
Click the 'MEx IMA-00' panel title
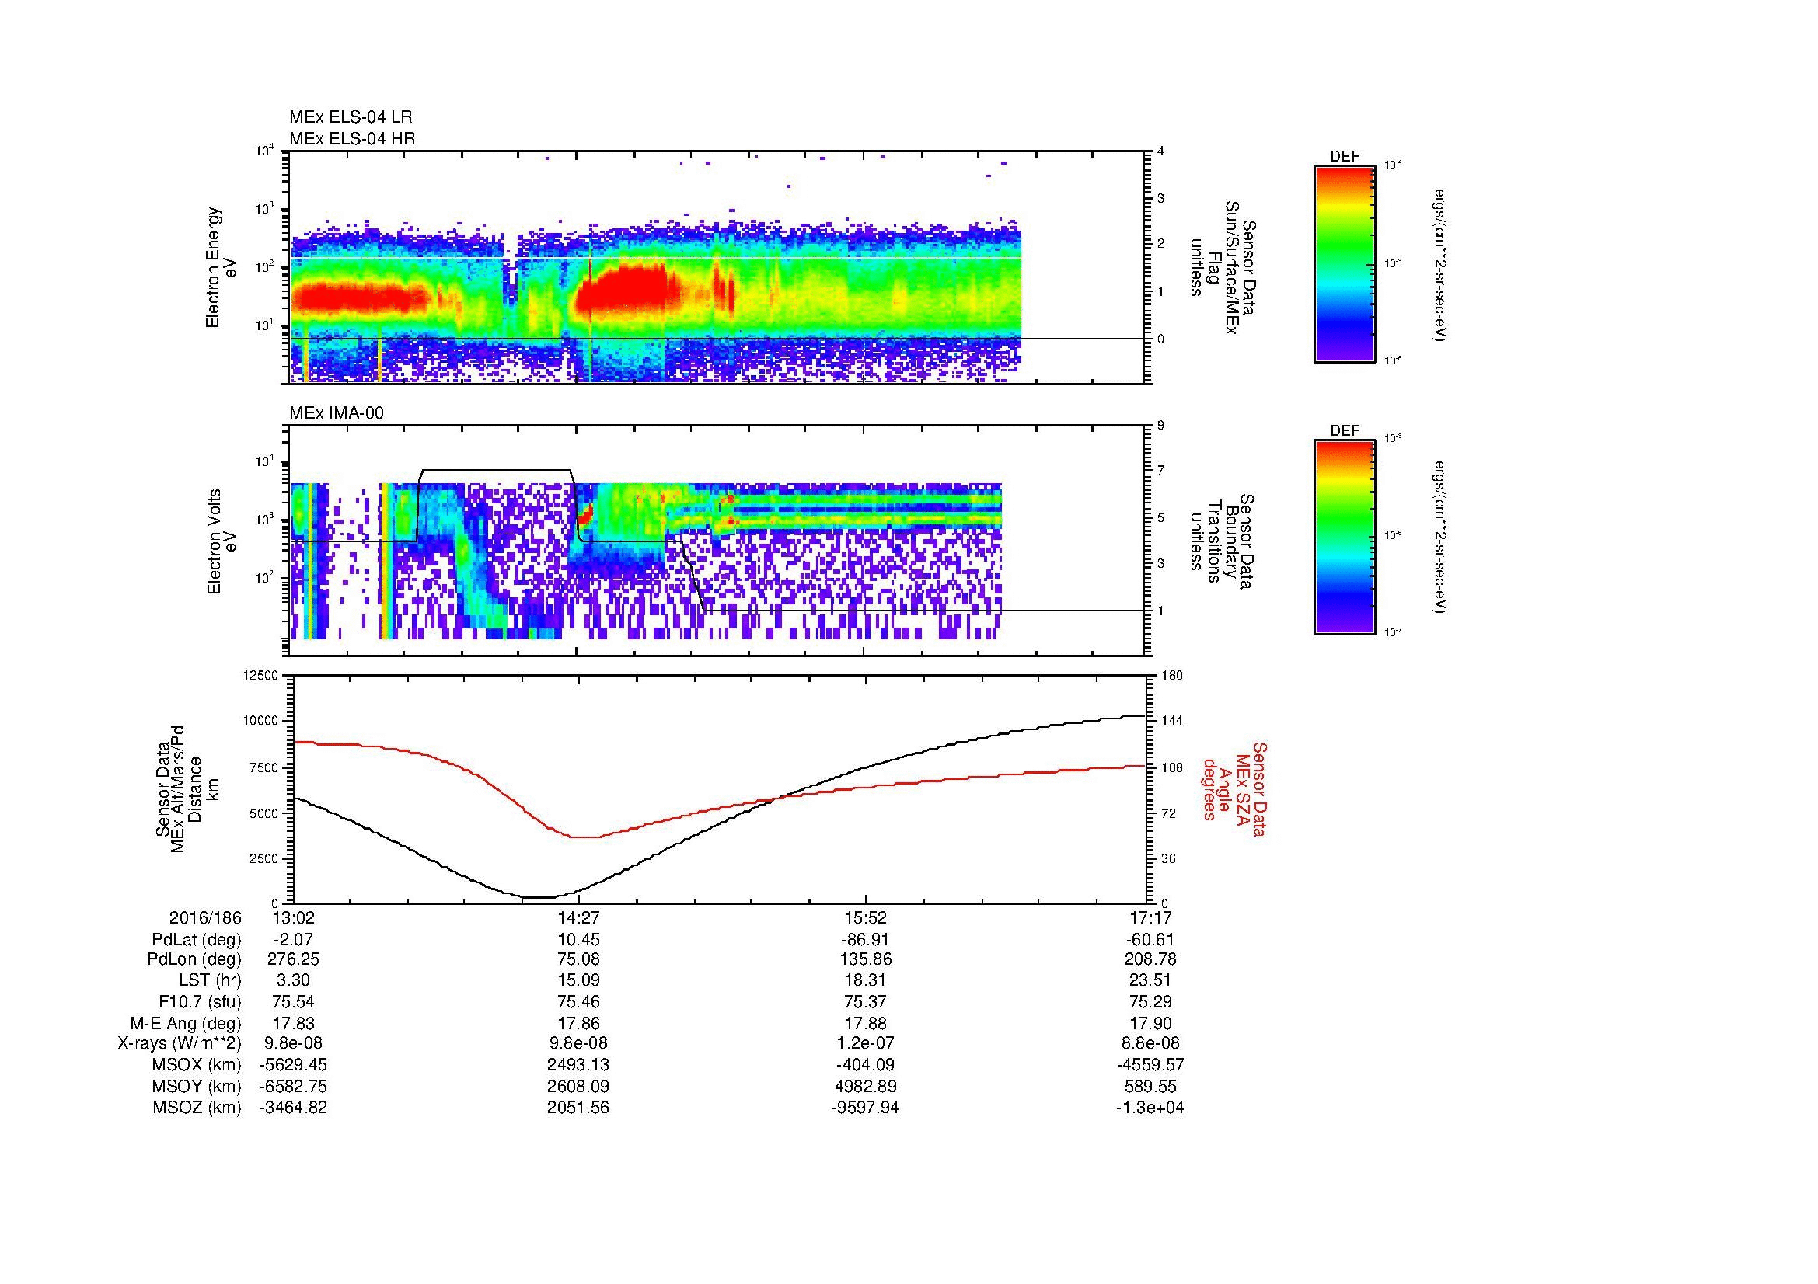(x=337, y=413)
